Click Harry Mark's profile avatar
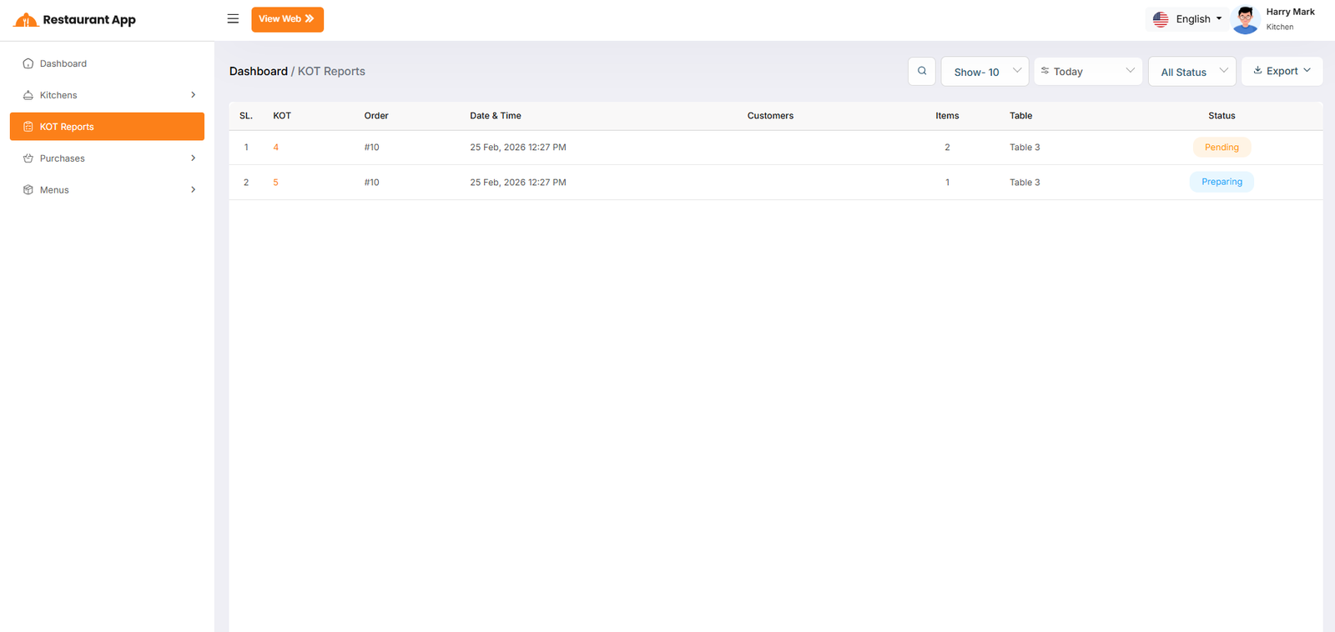The height and width of the screenshot is (632, 1335). 1245,19
